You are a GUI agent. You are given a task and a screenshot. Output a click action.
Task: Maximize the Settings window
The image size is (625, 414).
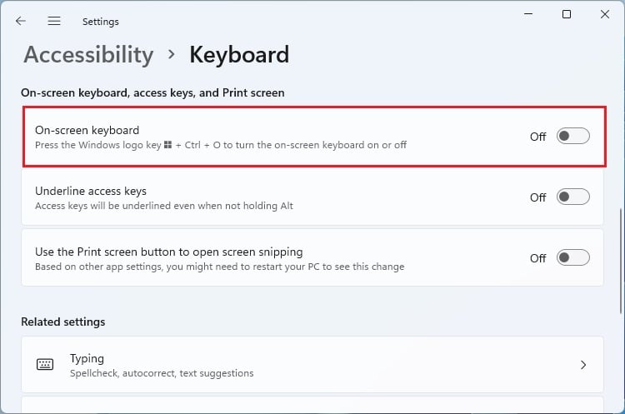click(567, 14)
